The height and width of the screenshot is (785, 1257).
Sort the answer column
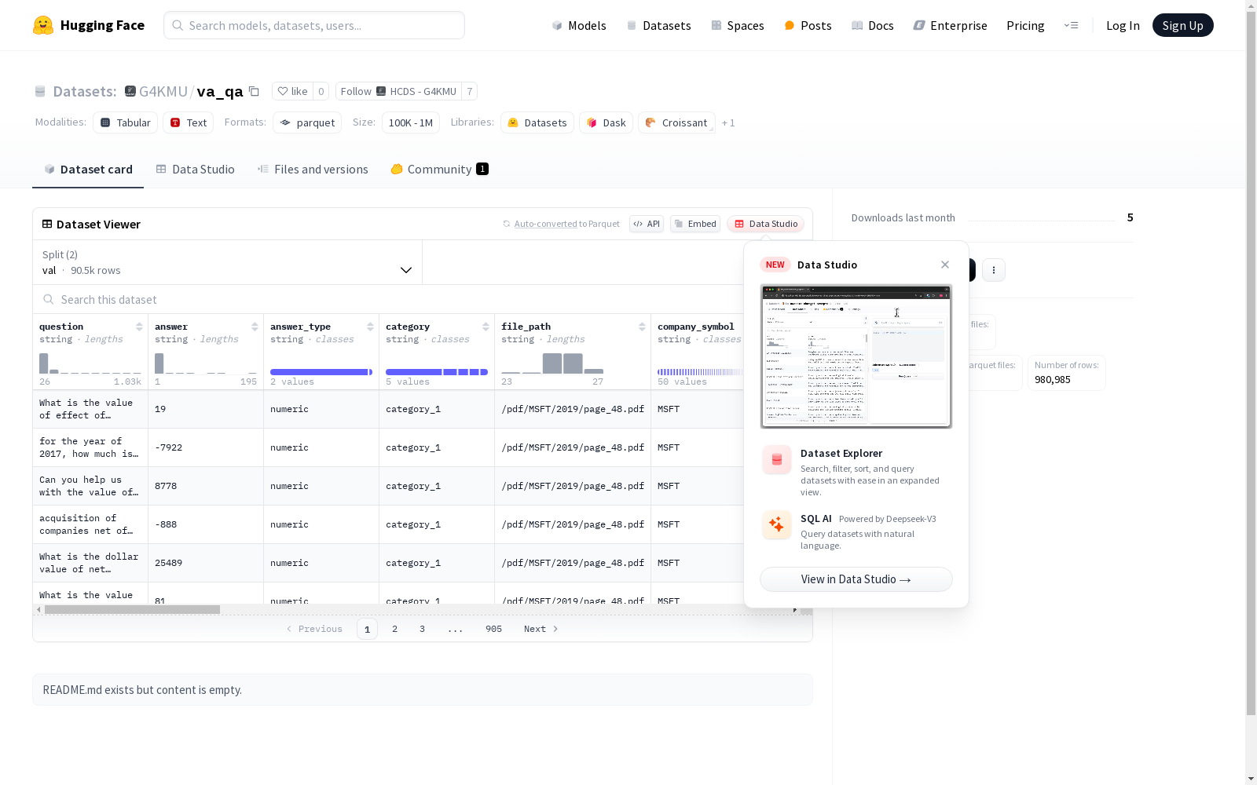point(255,327)
